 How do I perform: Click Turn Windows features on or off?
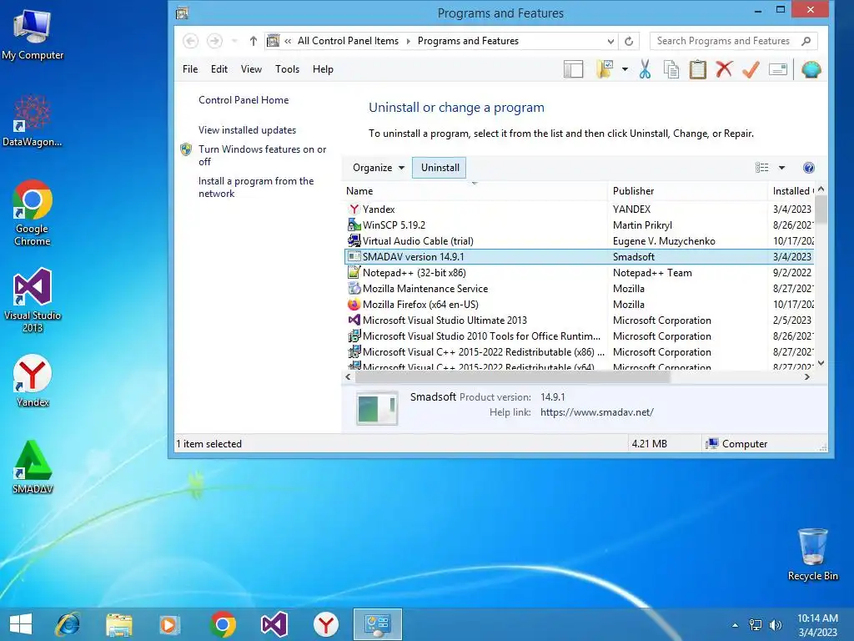pos(262,155)
